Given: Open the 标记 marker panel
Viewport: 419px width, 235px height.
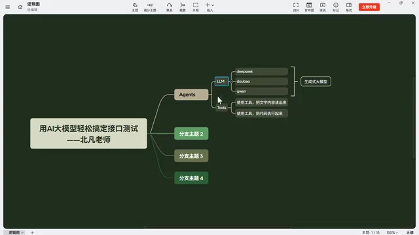Looking at the screenshot, I should tap(336, 7).
